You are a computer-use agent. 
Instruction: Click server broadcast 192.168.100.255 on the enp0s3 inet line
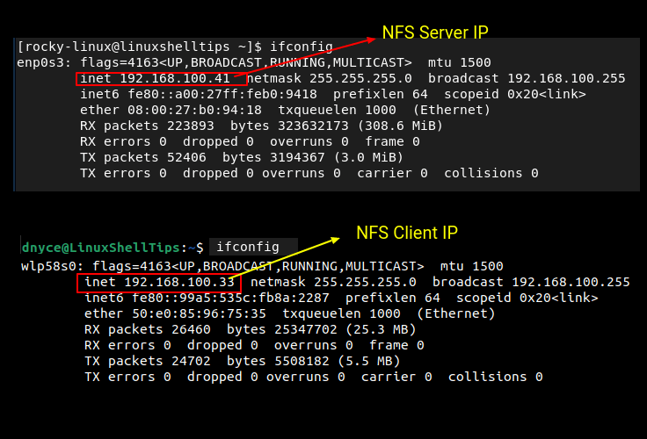(527, 78)
